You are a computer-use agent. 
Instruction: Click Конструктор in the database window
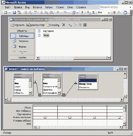coord(35,25)
